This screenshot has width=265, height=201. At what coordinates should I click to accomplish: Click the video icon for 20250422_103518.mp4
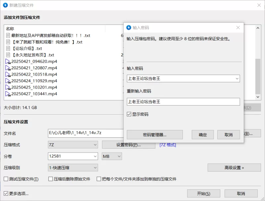(x=8, y=74)
